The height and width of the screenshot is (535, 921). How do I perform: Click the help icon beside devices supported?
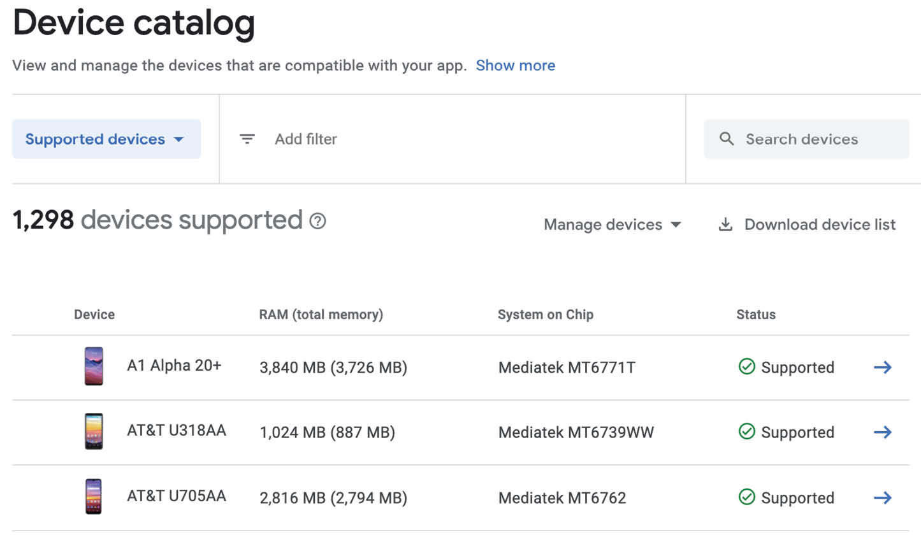pyautogui.click(x=317, y=221)
